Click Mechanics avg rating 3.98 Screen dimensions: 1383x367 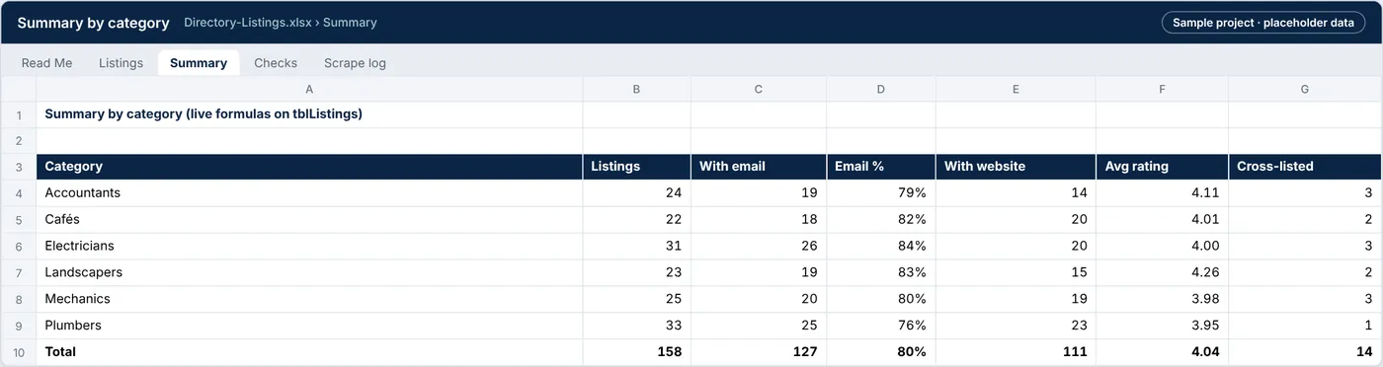point(1162,299)
